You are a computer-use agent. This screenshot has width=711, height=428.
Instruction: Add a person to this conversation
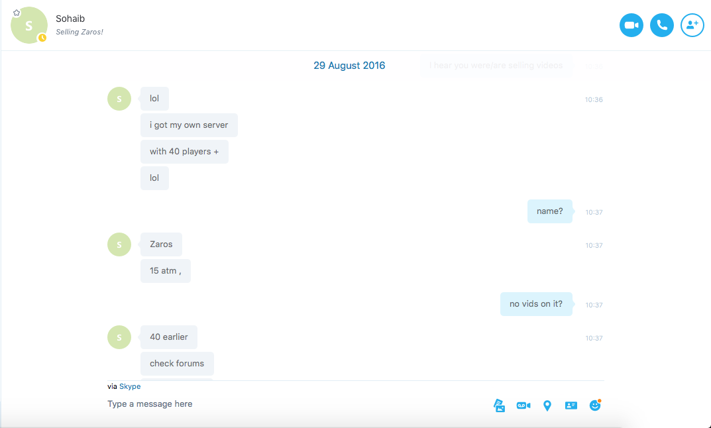click(x=692, y=25)
